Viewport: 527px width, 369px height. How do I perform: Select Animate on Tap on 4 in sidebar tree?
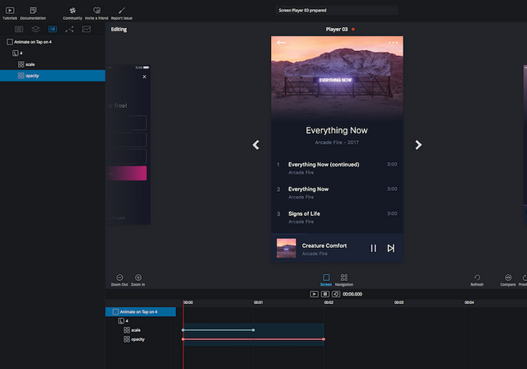pos(53,42)
